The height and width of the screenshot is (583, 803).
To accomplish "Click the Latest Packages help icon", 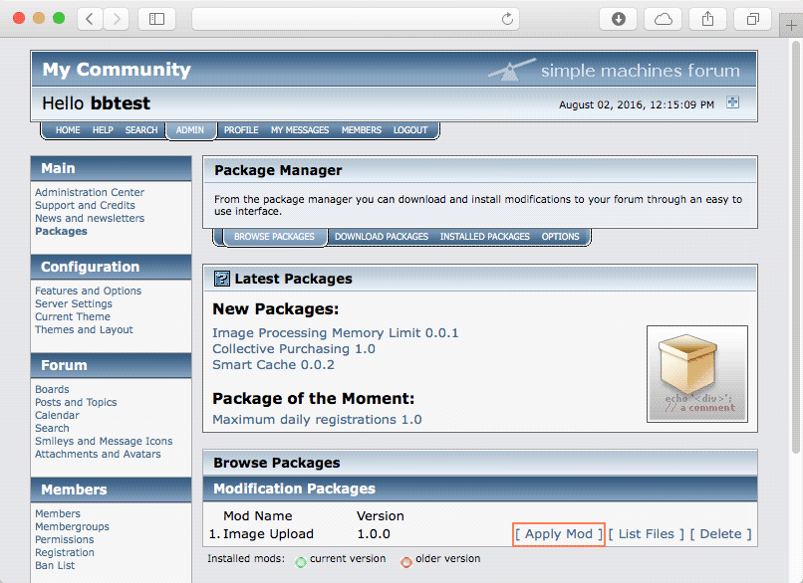I will [x=222, y=279].
